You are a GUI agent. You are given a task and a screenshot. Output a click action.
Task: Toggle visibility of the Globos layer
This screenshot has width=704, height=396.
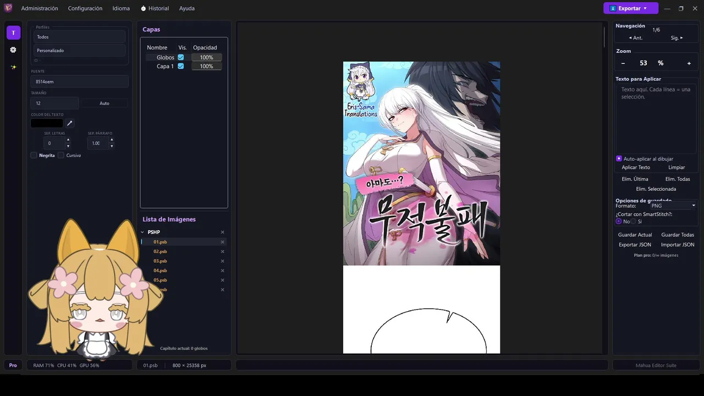click(180, 57)
